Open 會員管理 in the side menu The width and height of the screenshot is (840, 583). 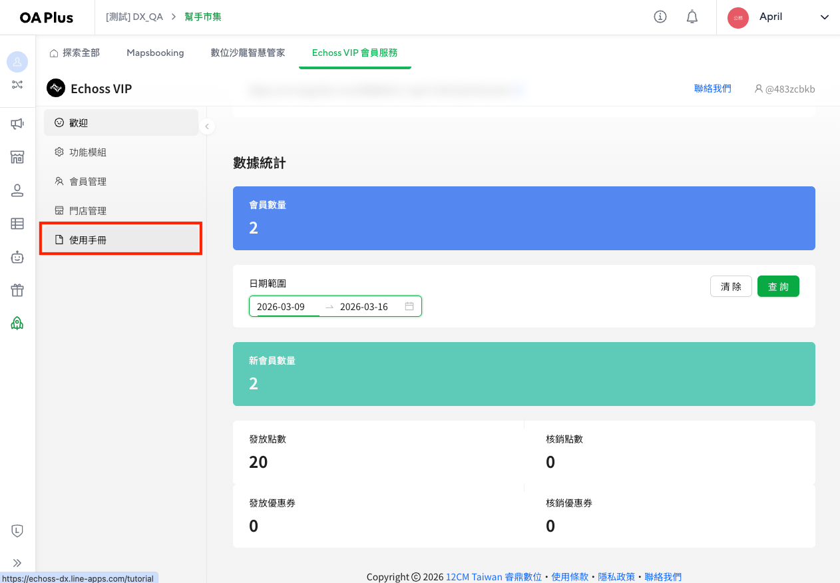pos(88,182)
